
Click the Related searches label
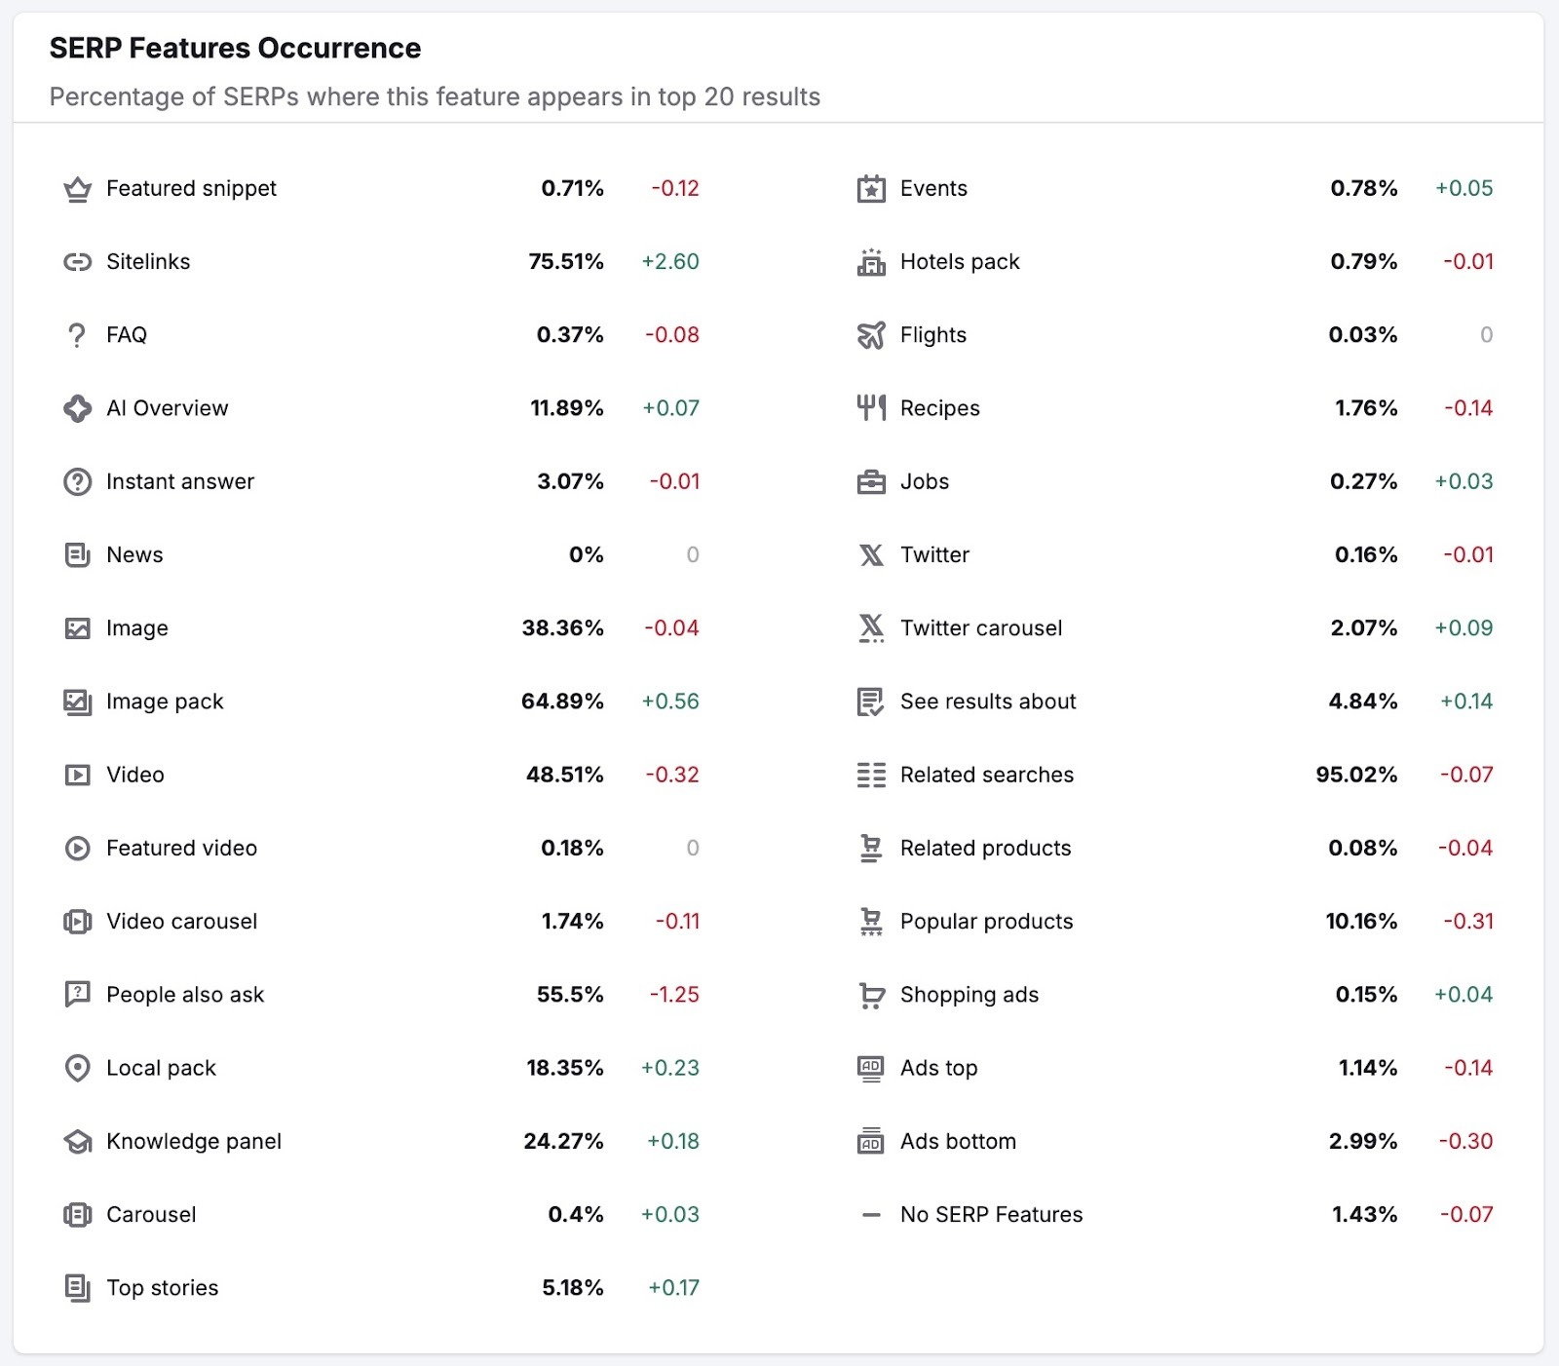(986, 775)
